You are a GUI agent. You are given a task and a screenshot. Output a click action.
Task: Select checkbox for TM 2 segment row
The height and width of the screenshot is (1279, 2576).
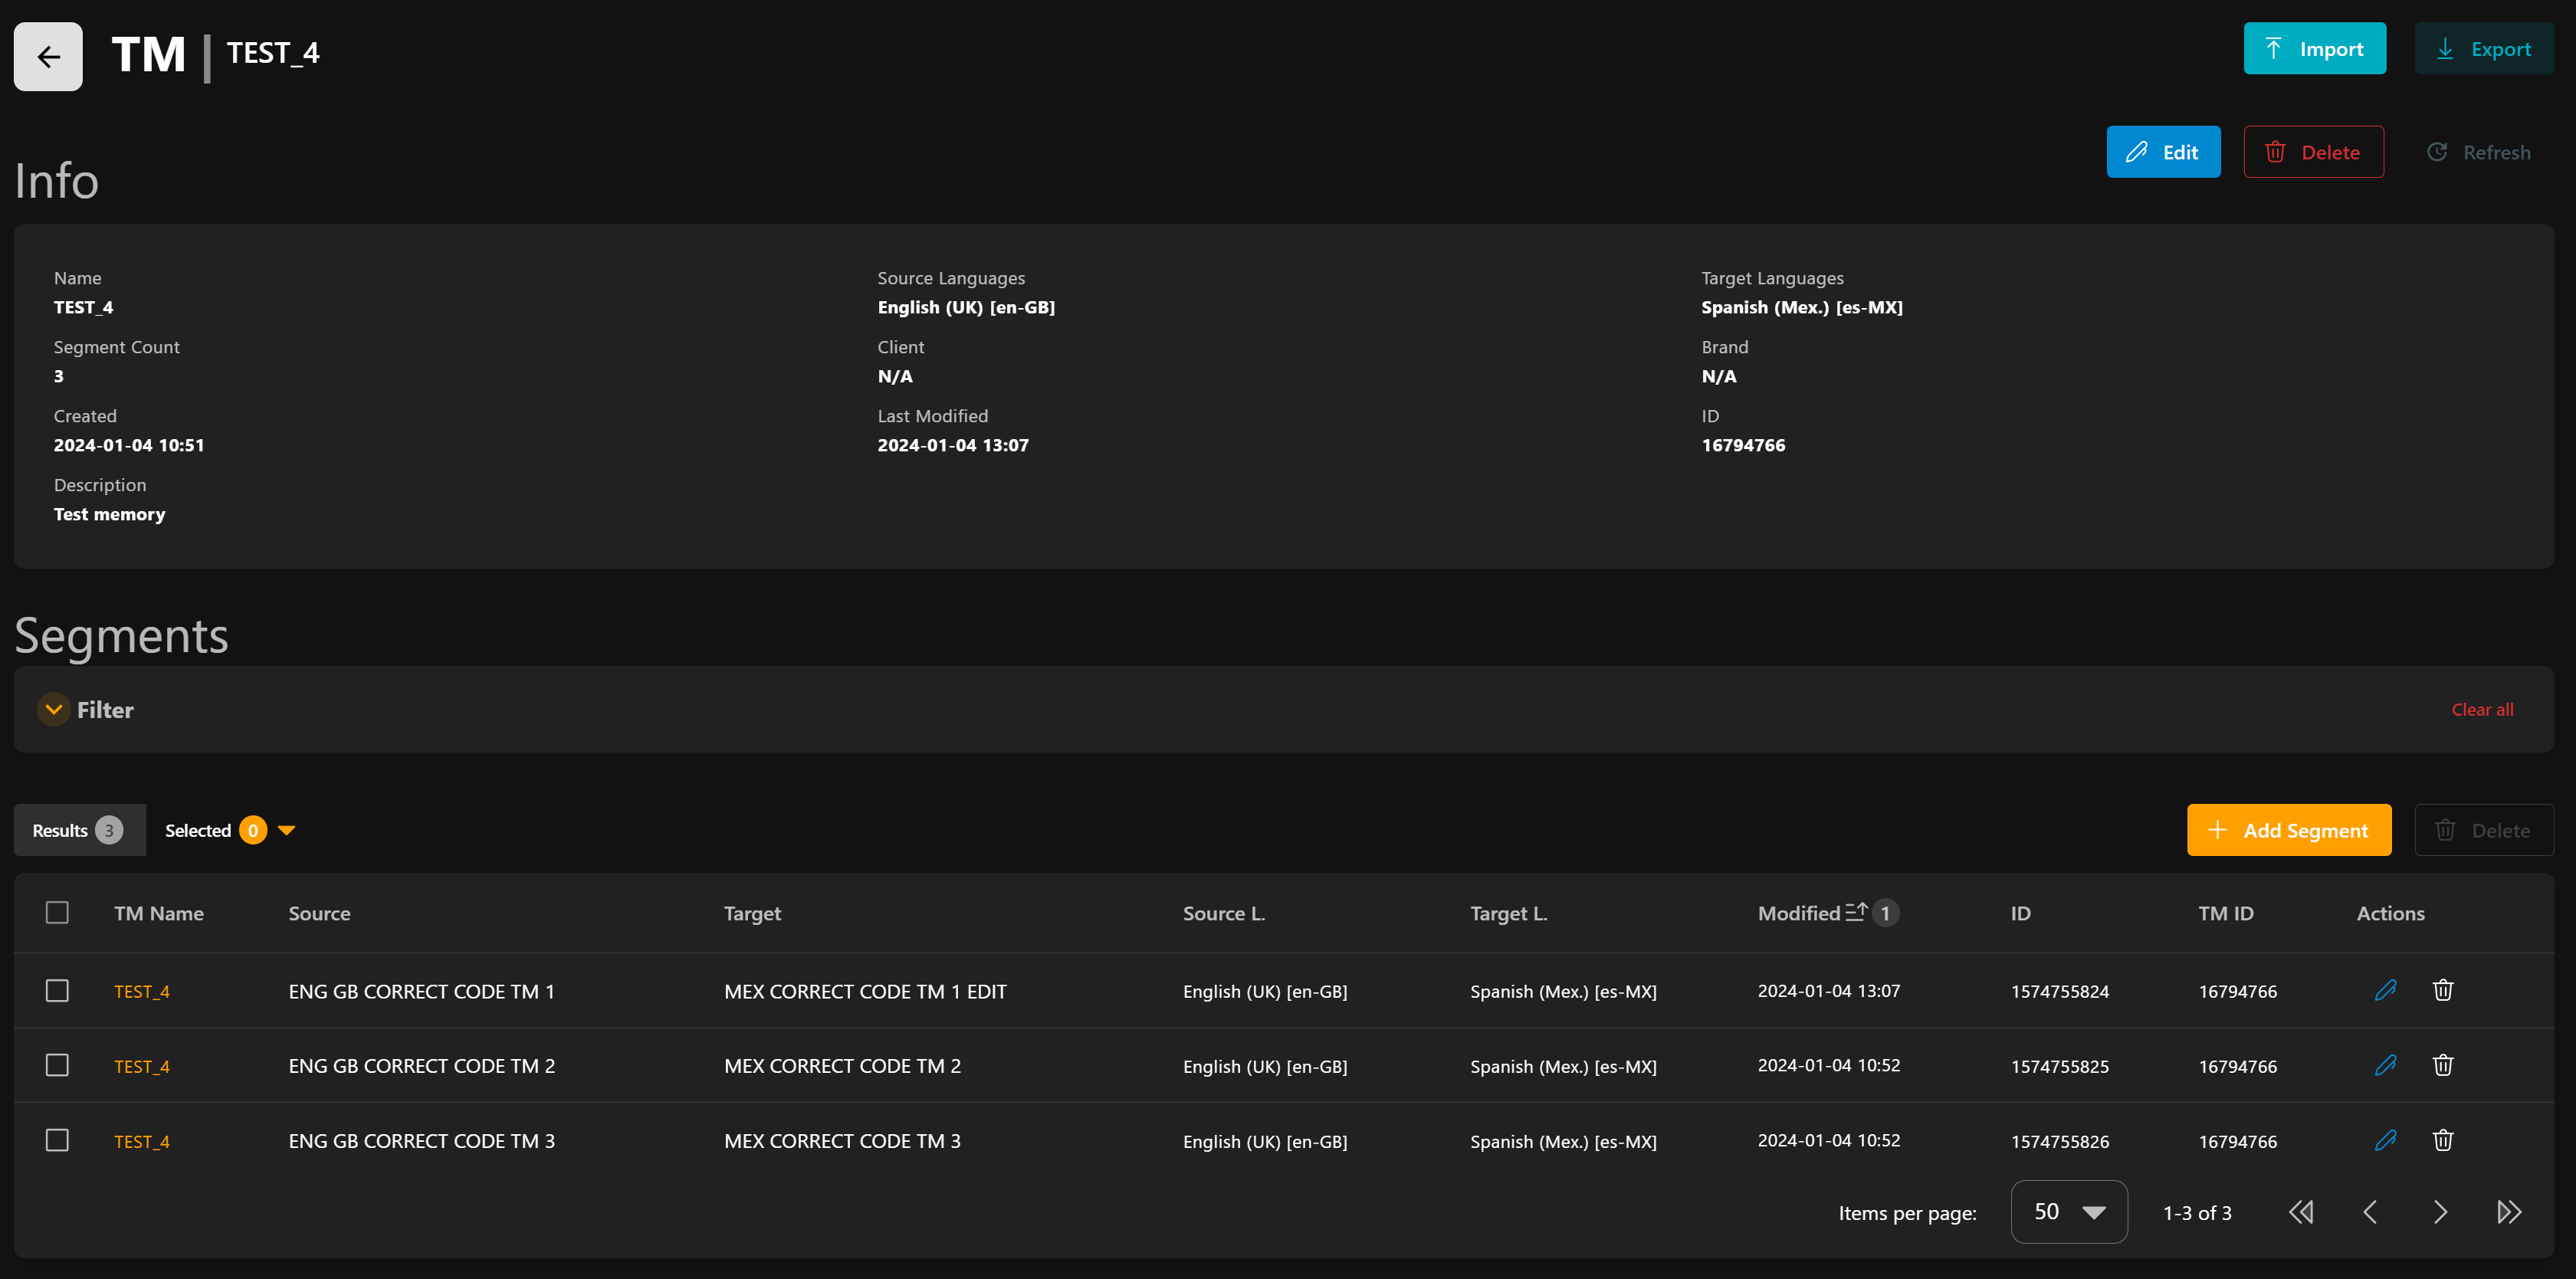(x=57, y=1065)
